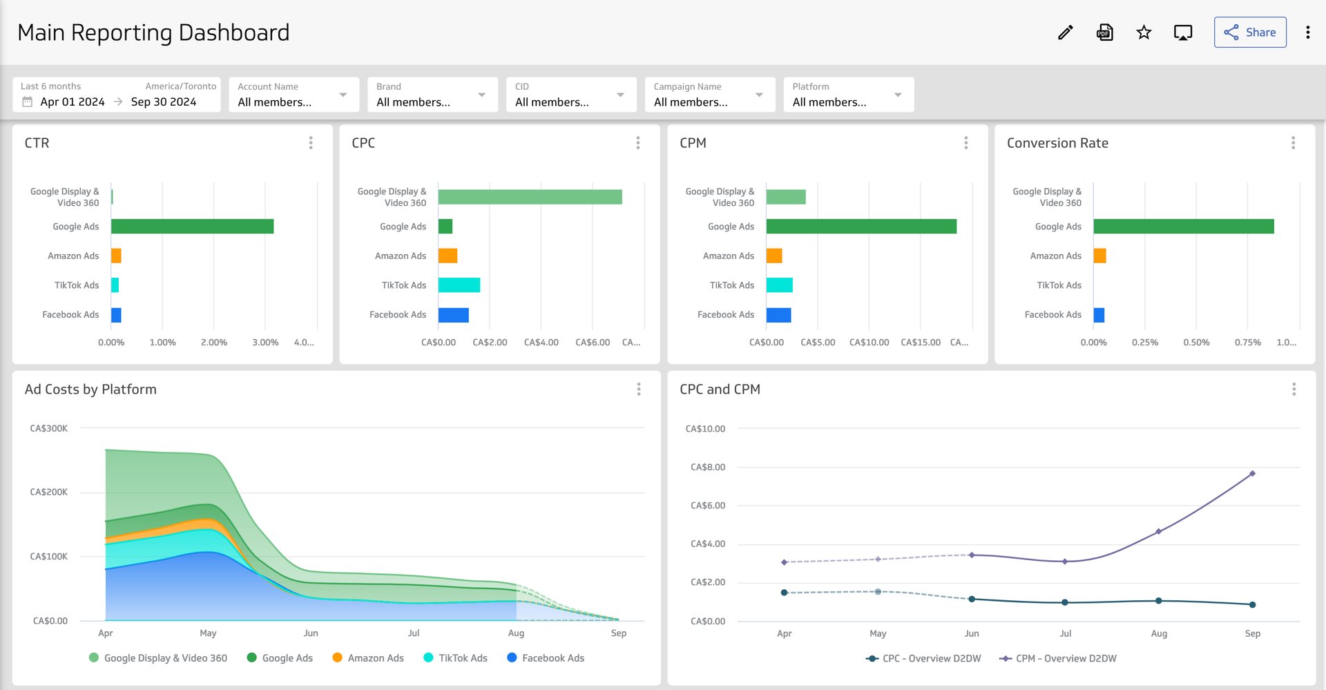Toggle Google Ads legend in Ad Costs chart
This screenshot has height=690, width=1326.
pos(280,658)
